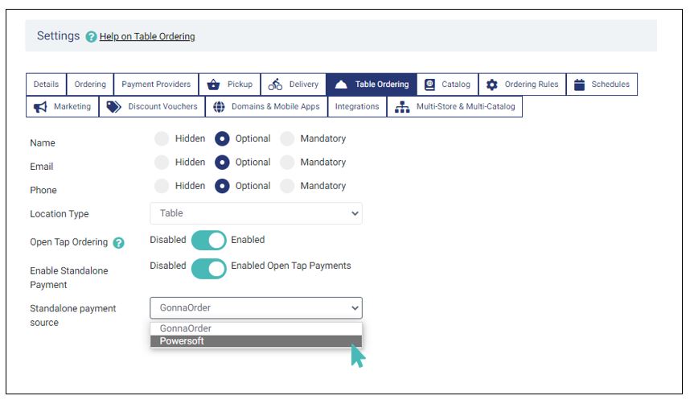
Task: Click the "Open Tap Ordering" label
Action: (x=68, y=242)
